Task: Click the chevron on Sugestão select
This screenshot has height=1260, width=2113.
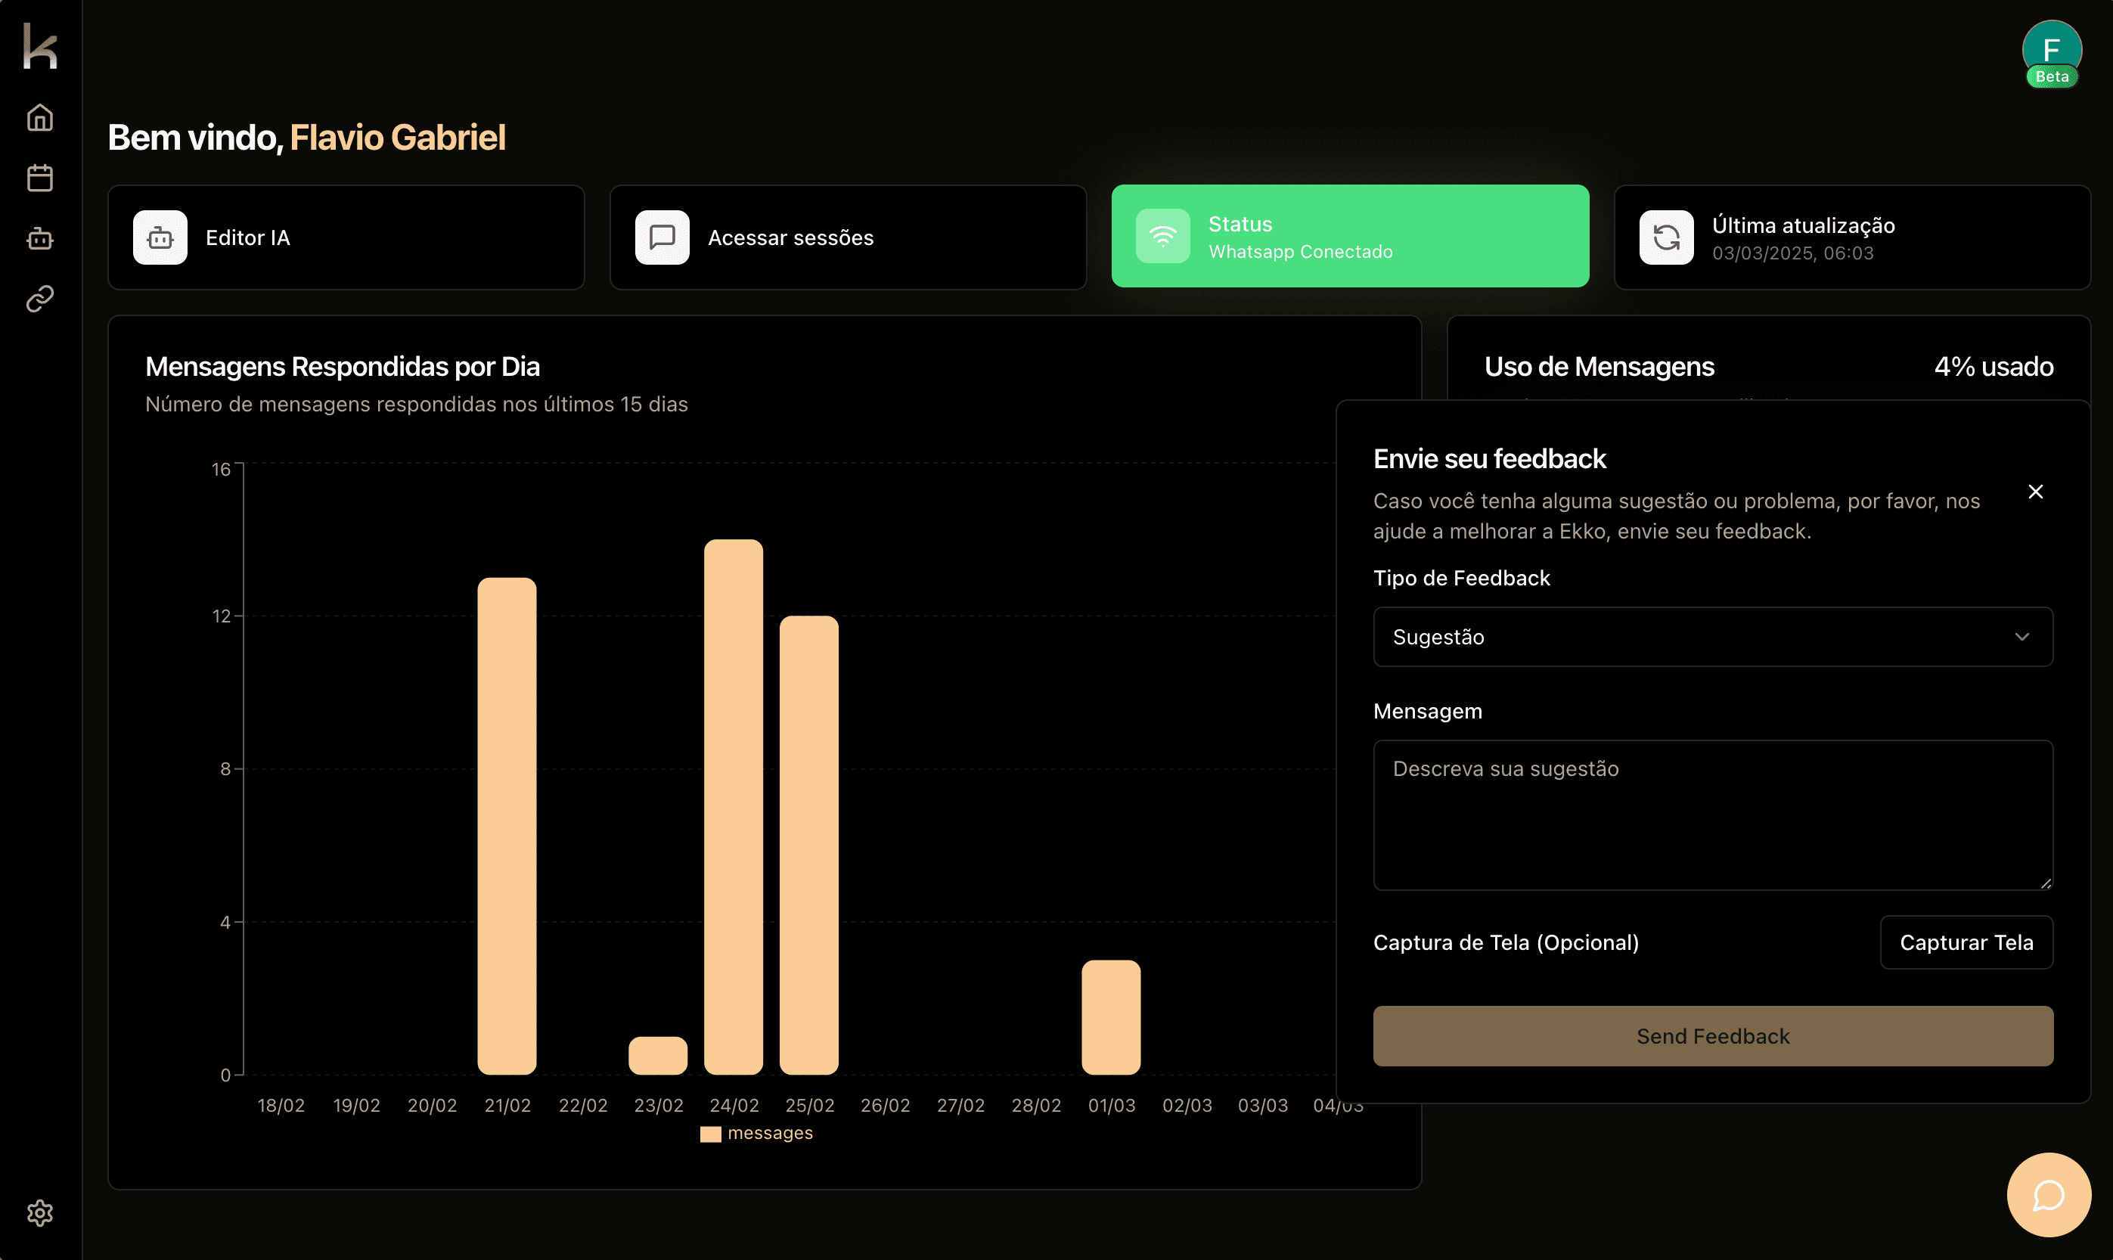Action: [2021, 637]
